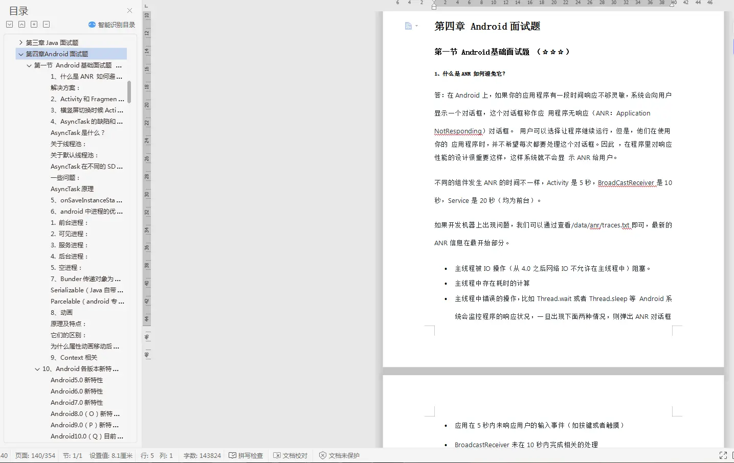
Task: Select outline item Serializable（Java 自带
Action: 87,290
